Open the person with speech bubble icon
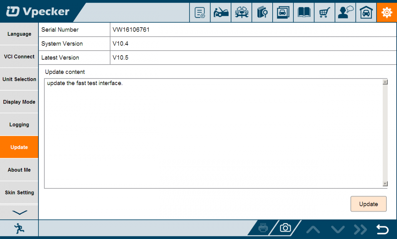This screenshot has width=397, height=239. point(346,13)
